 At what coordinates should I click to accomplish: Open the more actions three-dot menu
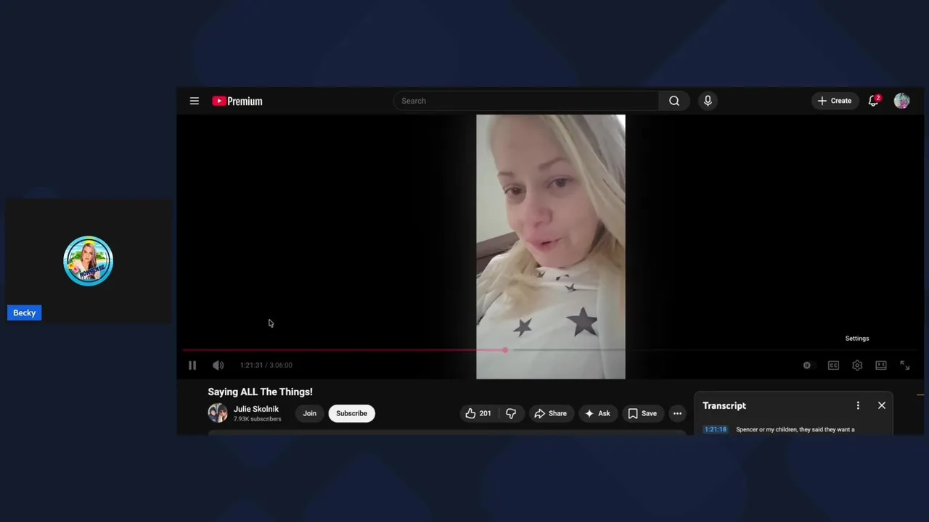pos(677,413)
